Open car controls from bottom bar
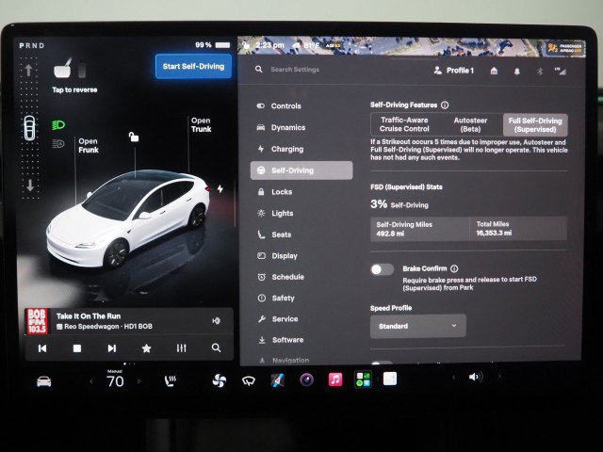This screenshot has height=452, width=603. pos(44,381)
